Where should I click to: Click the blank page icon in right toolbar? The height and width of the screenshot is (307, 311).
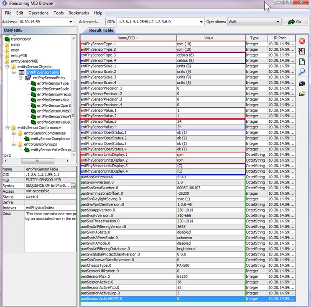(x=302, y=62)
